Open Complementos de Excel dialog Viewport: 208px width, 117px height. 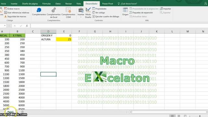54,13
